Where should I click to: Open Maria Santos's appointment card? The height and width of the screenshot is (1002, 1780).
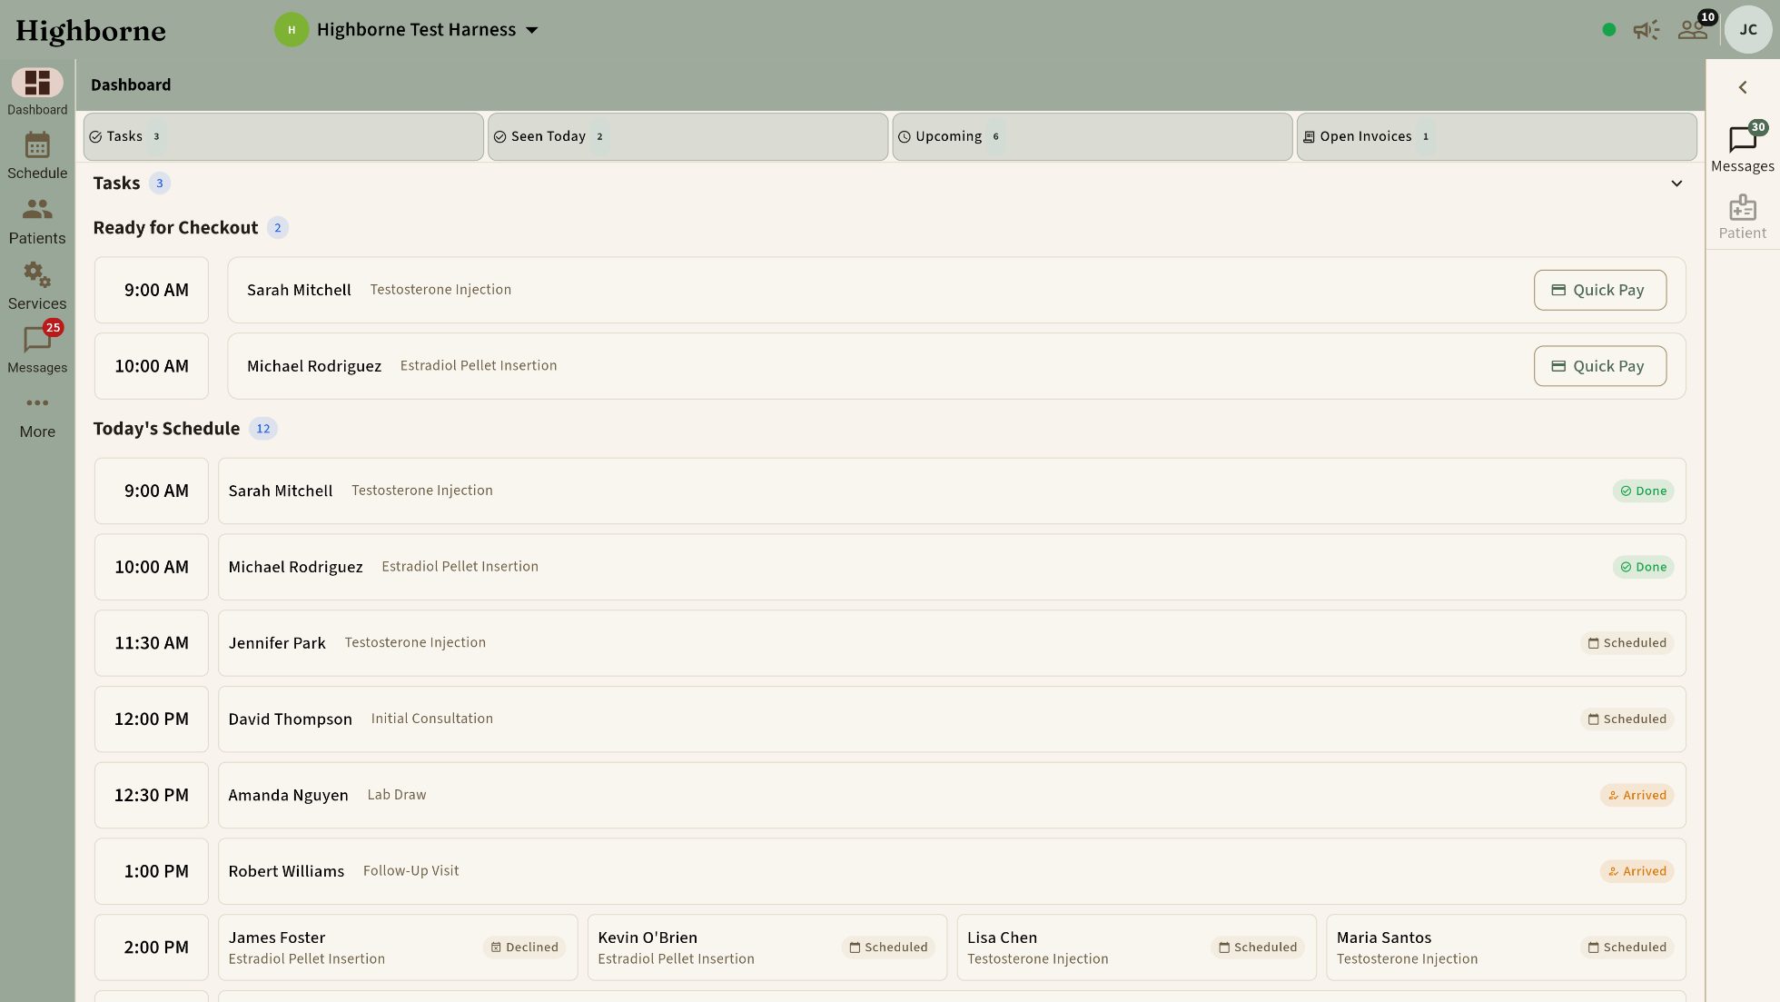(1506, 947)
